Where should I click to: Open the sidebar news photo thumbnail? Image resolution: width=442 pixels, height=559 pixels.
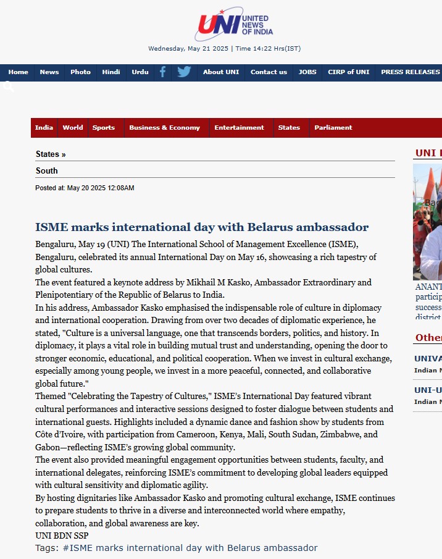(427, 221)
